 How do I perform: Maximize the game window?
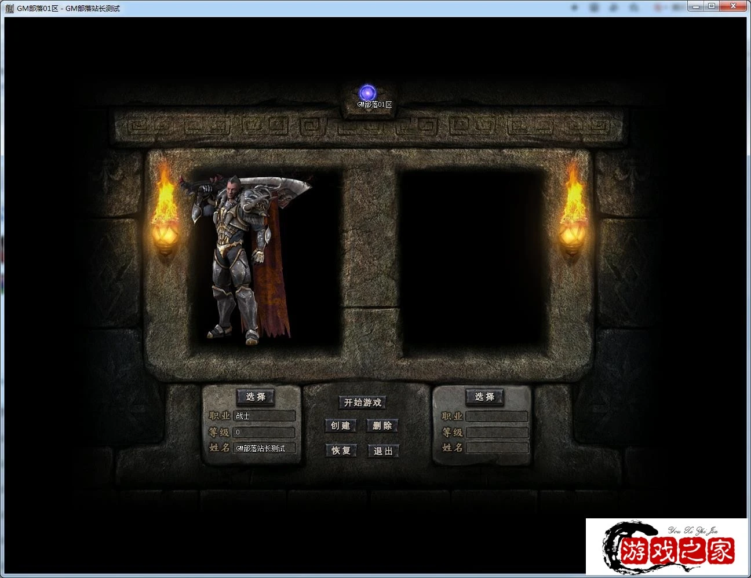(x=712, y=6)
